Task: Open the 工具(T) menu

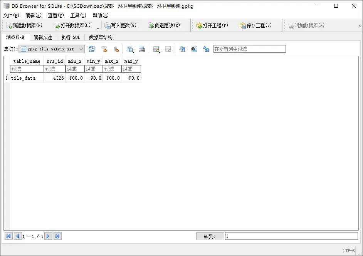Action: point(78,15)
